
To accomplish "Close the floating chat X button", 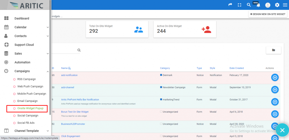I will (282, 130).
